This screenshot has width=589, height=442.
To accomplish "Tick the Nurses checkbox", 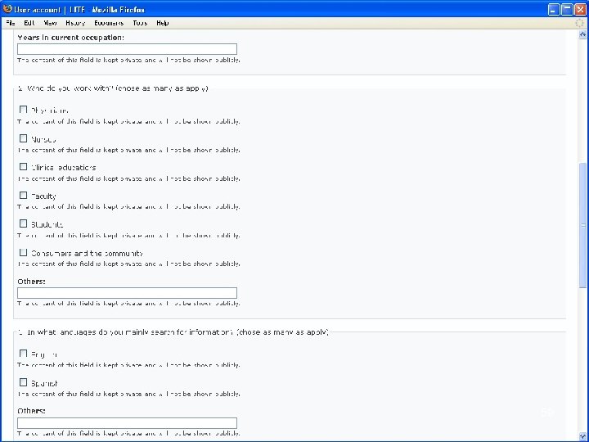I will [23, 138].
